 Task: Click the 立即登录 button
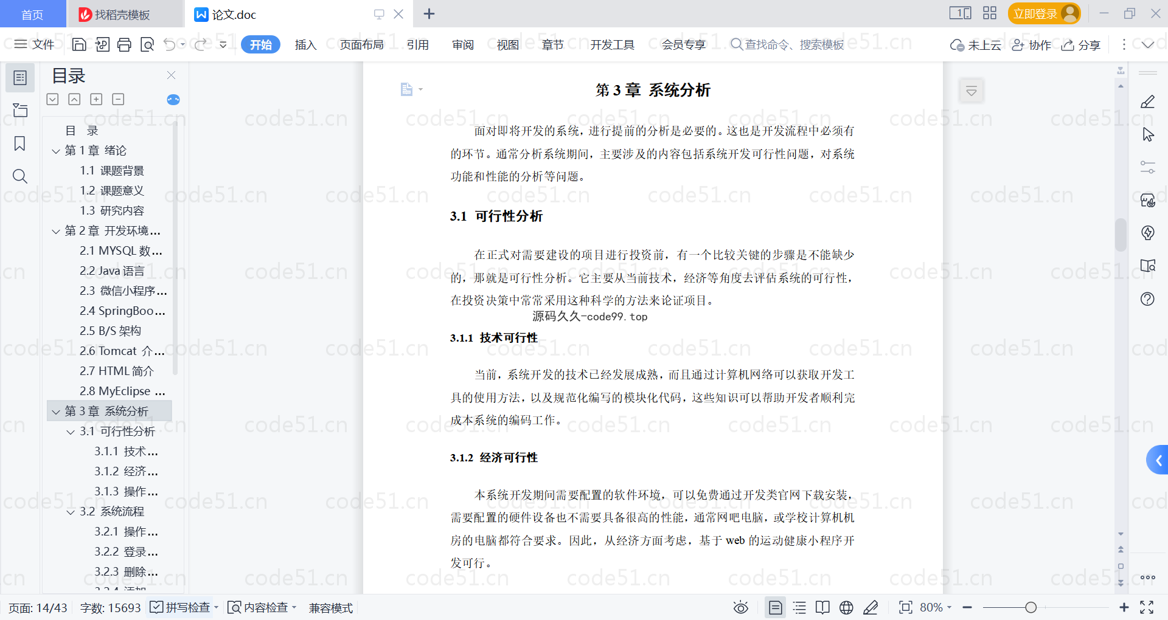tap(1044, 13)
